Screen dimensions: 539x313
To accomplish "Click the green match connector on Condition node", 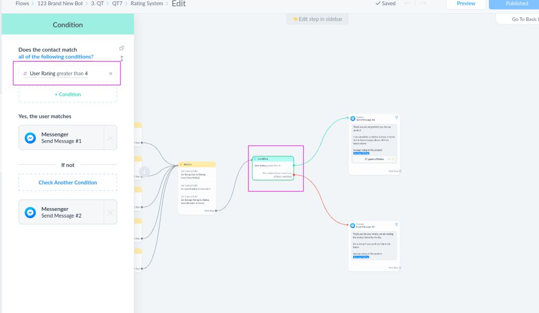I will click(x=294, y=165).
